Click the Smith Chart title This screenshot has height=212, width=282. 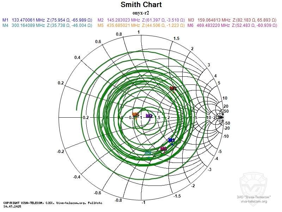(x=141, y=5)
